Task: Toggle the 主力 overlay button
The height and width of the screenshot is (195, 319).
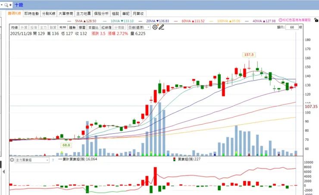Action: click(43, 28)
